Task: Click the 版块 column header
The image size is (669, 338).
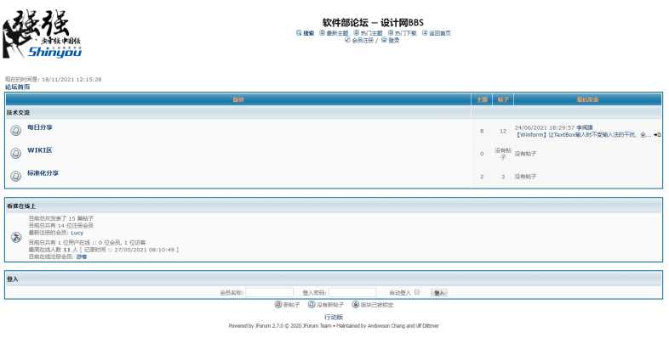Action: 238,99
